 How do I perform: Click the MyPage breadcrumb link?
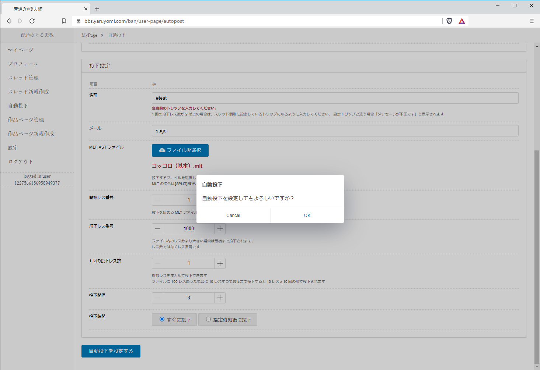pyautogui.click(x=89, y=35)
